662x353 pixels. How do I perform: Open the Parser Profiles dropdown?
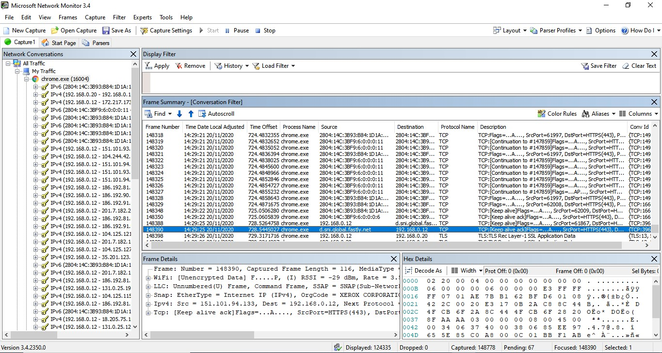tap(556, 30)
